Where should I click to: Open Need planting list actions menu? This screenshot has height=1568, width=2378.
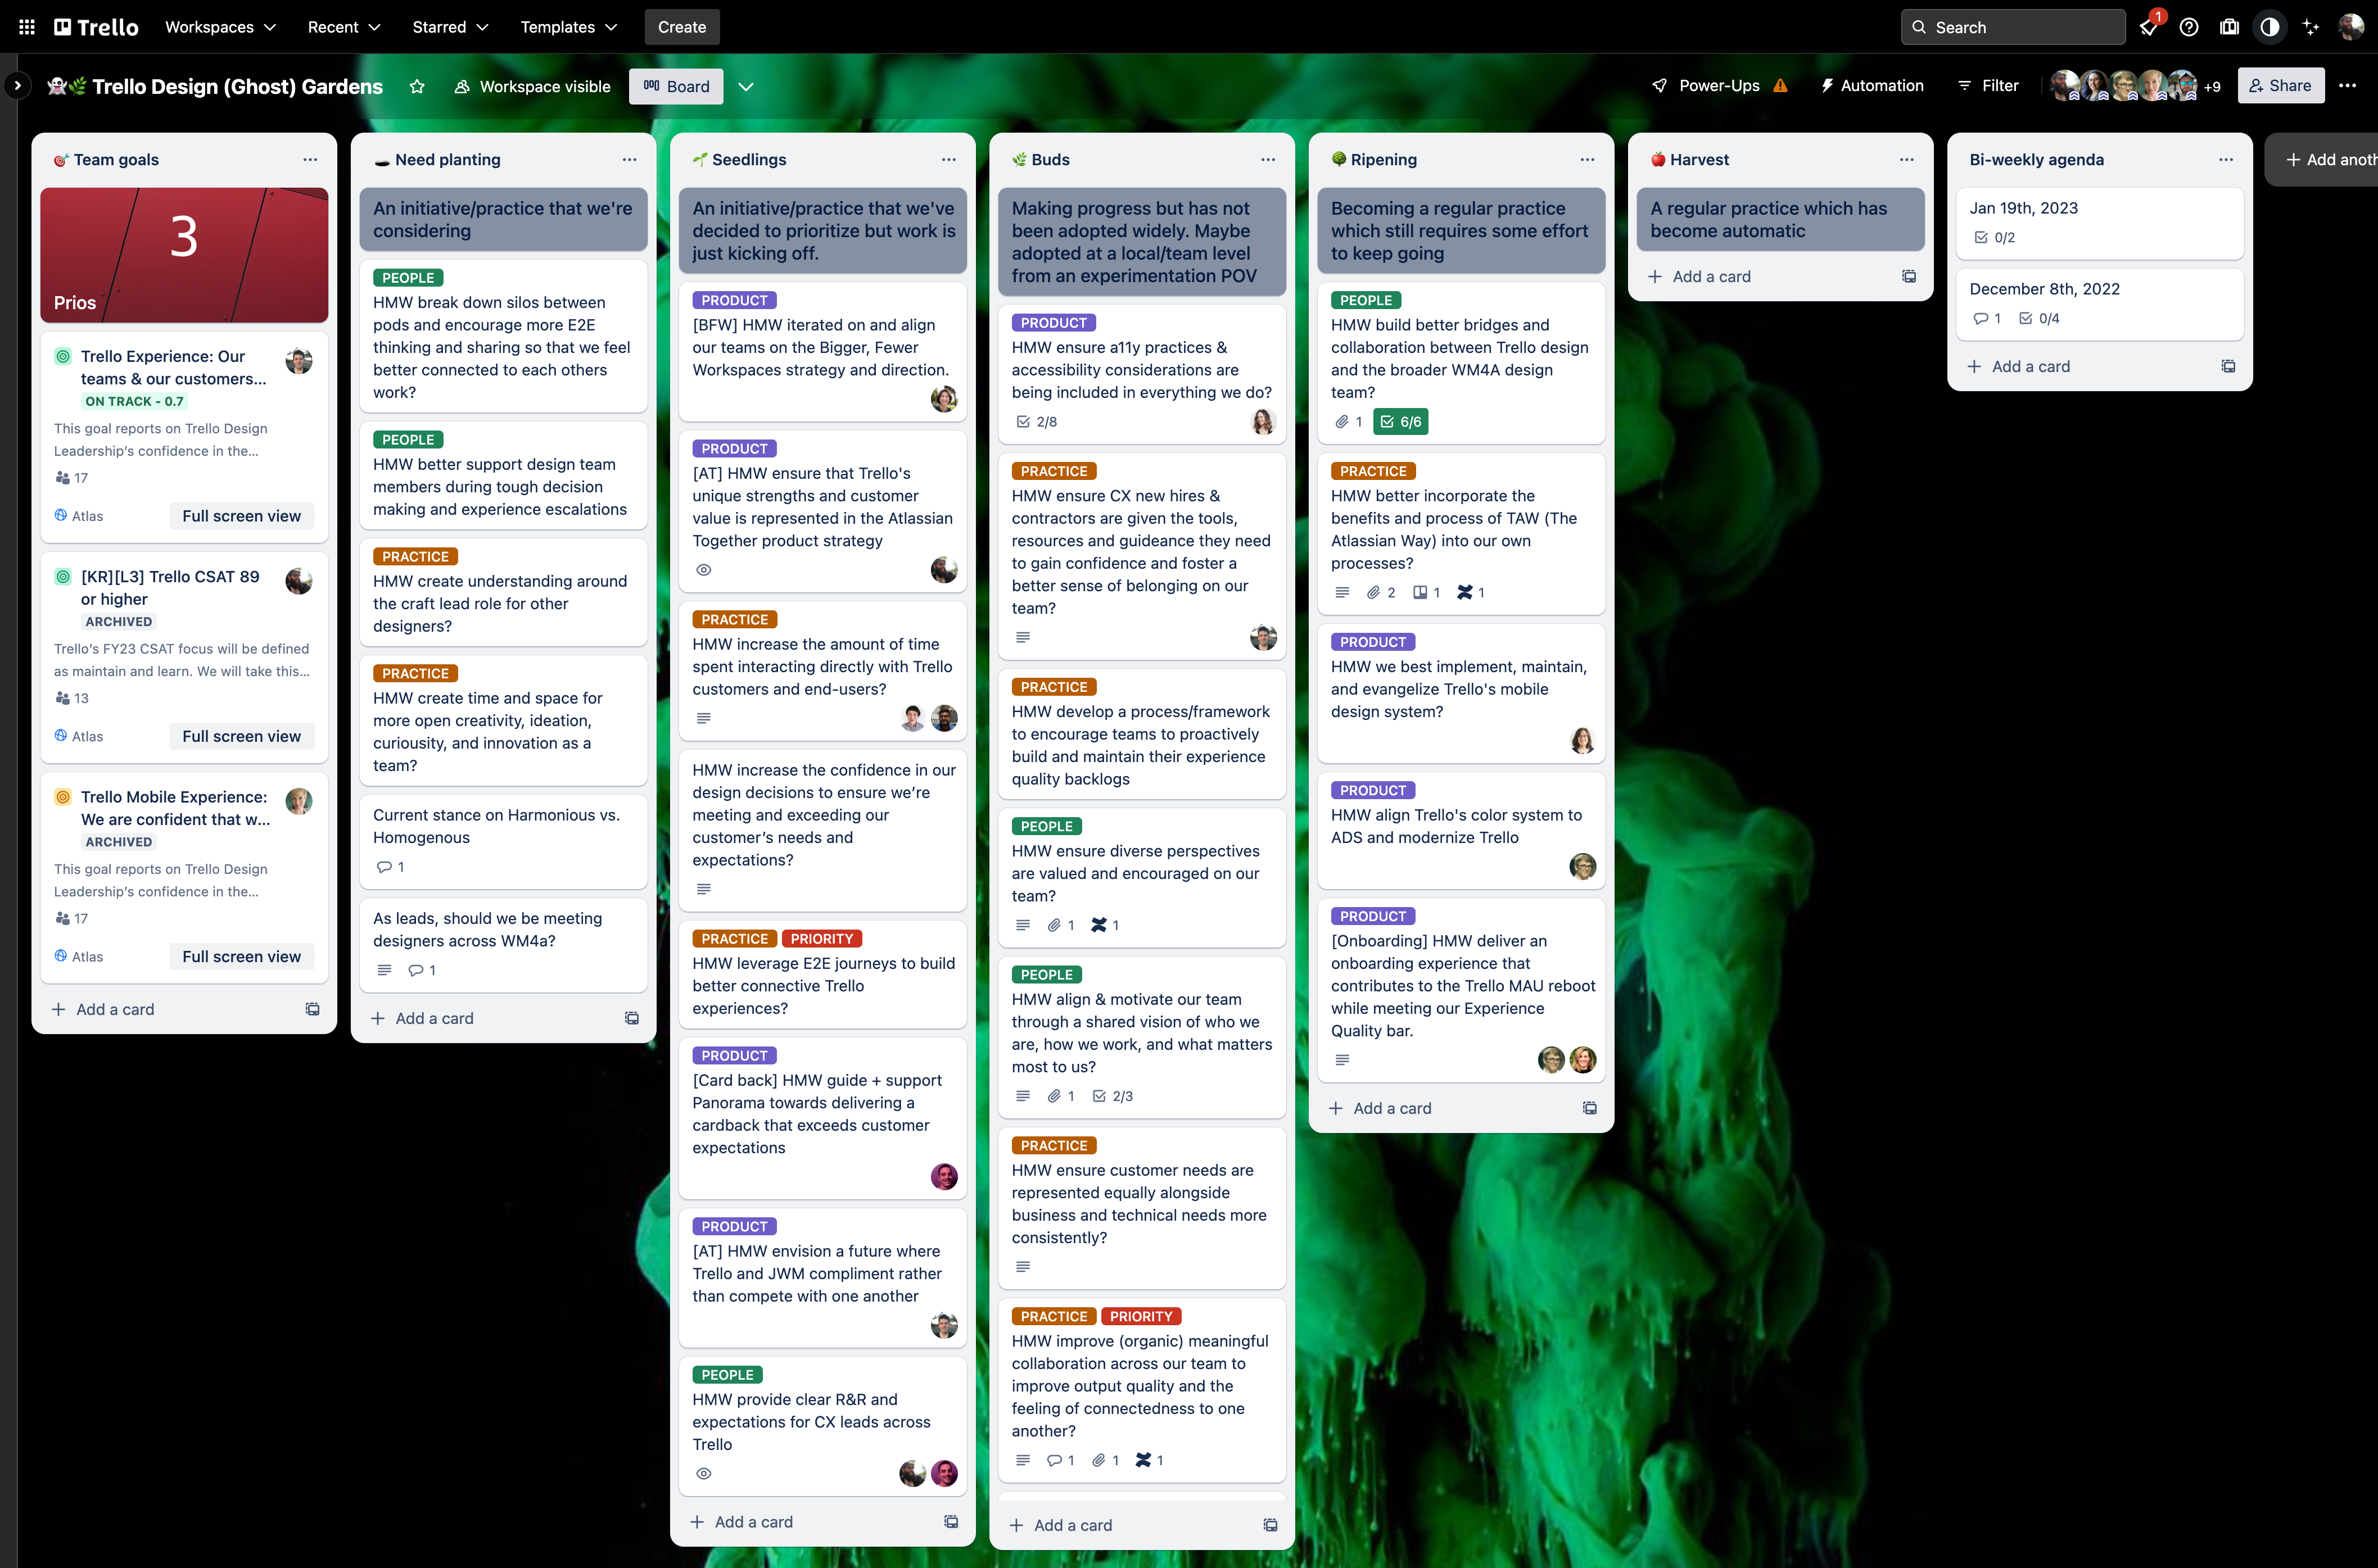(629, 159)
